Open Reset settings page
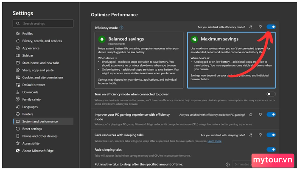The height and width of the screenshot is (171, 297). 43,129
